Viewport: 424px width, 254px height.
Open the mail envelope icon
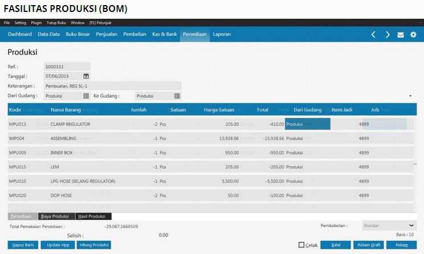pyautogui.click(x=401, y=35)
